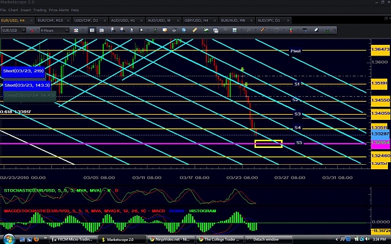Click the blue 1.33287 current price tag
This screenshot has width=391, height=244.
pos(380,134)
